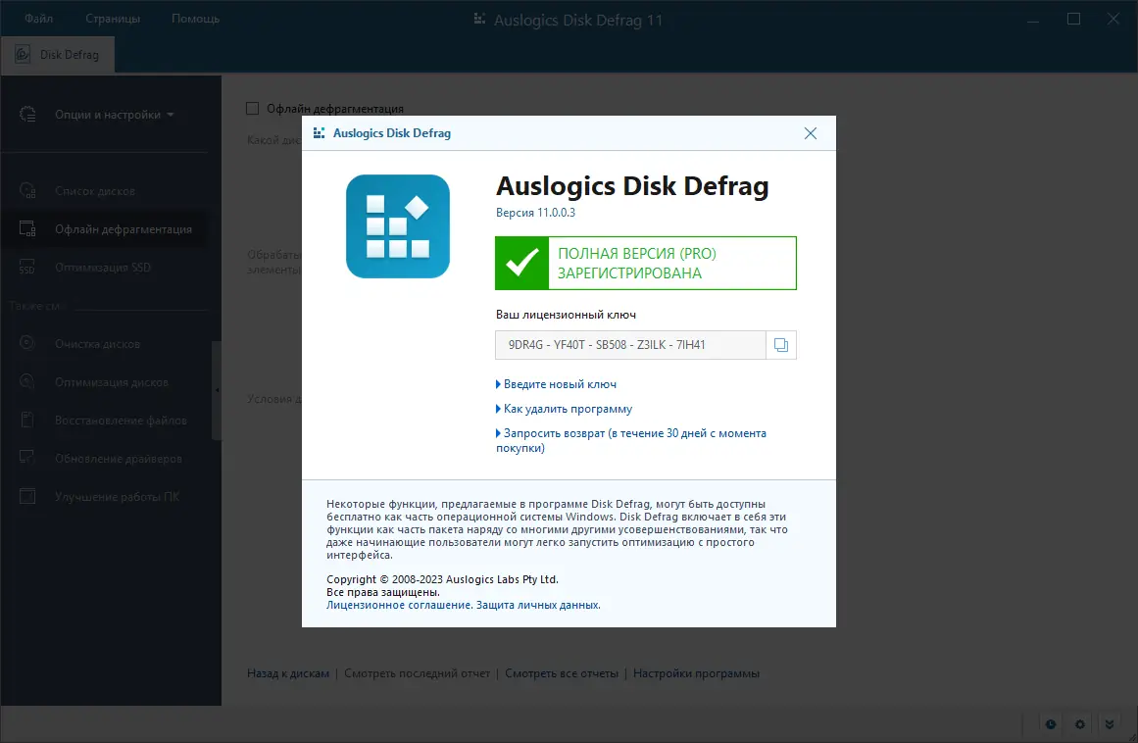Switch to the Disk Defrag tab
1138x743 pixels.
coord(57,55)
